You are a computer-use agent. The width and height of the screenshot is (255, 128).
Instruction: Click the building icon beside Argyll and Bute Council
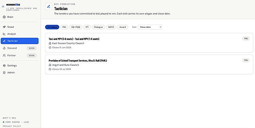pyautogui.click(x=50, y=65)
